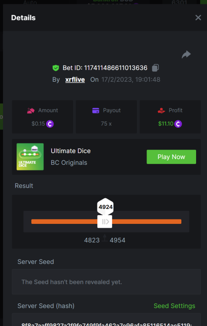Click the Server Seed hash value

(x=106, y=324)
